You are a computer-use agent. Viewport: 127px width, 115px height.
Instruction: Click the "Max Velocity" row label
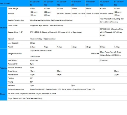point(12,60)
